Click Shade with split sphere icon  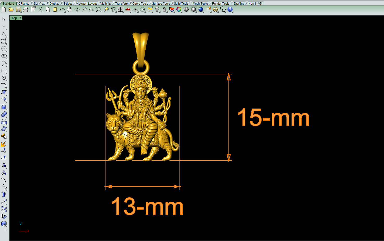pyautogui.click(x=194, y=9)
